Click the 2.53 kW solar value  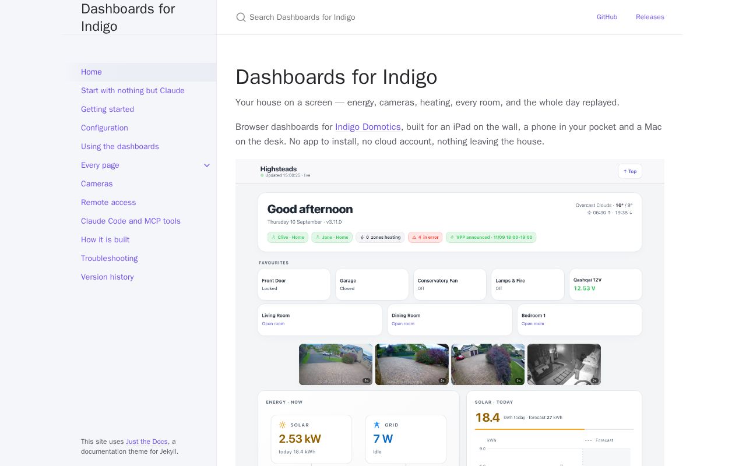click(x=300, y=439)
